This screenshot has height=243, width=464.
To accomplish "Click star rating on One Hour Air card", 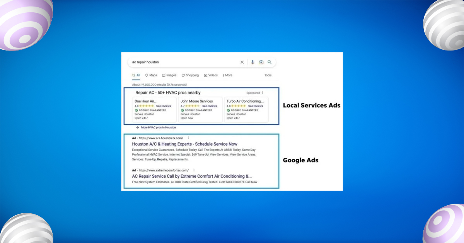I will pos(147,106).
